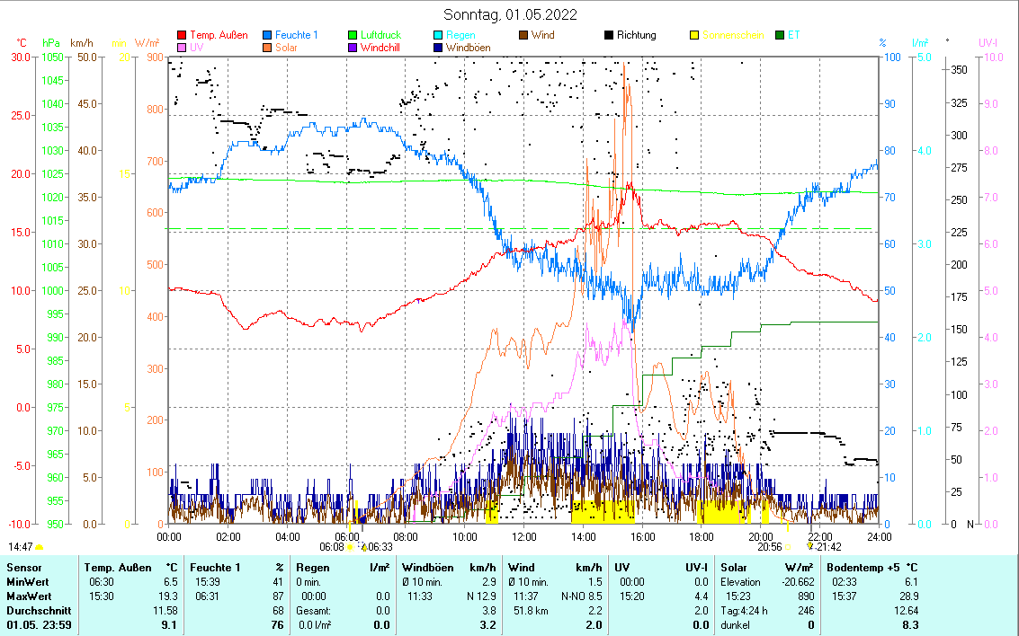This screenshot has width=1019, height=636.
Task: Click the ET legend label
Action: pos(794,36)
